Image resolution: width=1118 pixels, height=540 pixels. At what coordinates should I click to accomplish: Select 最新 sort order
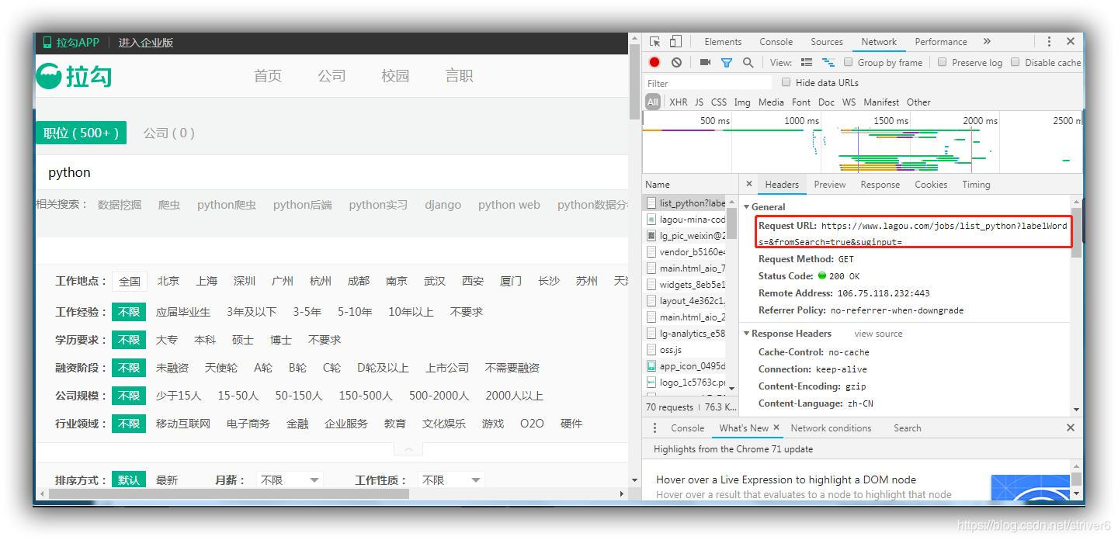166,480
